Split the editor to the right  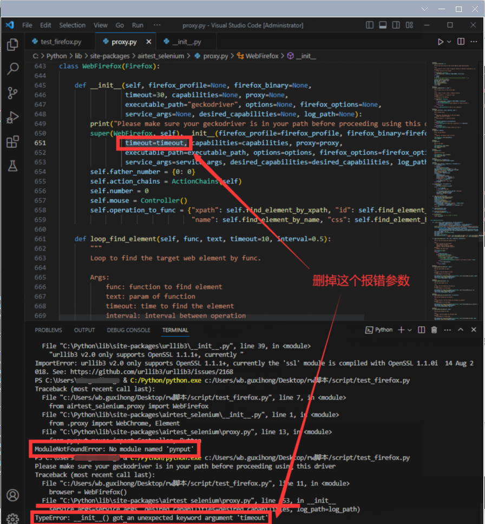[x=461, y=42]
